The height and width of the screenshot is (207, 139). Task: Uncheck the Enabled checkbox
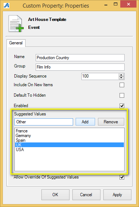tap(122, 106)
